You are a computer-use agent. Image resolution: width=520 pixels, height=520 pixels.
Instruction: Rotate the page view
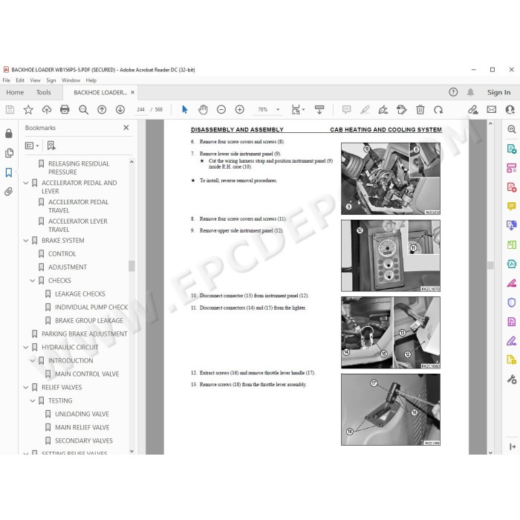(438, 109)
